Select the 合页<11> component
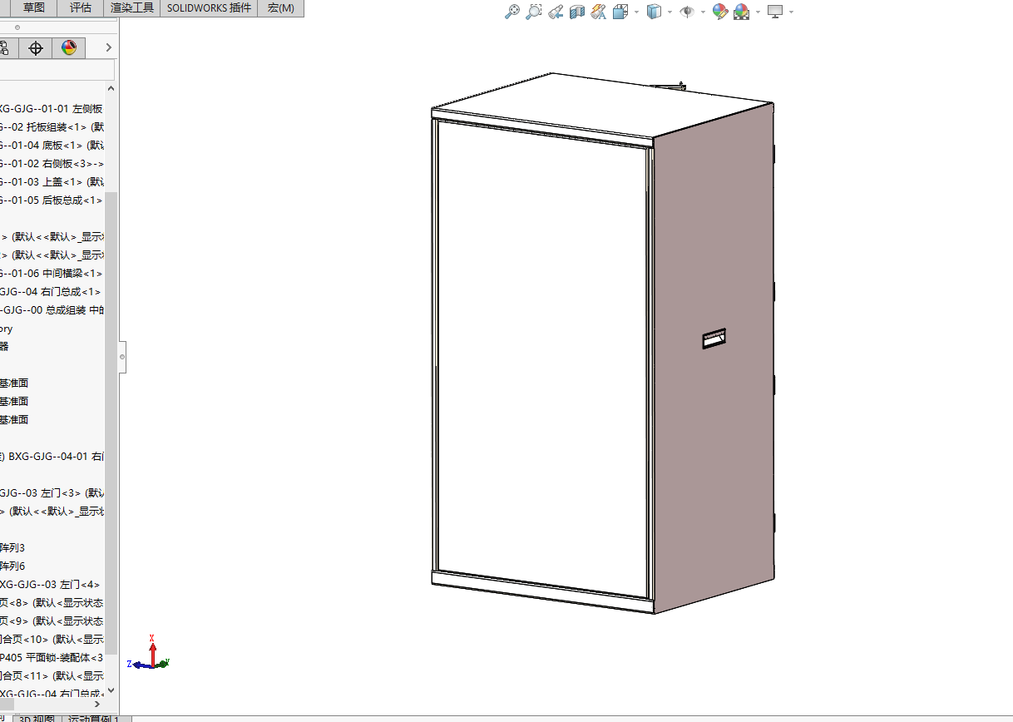The height and width of the screenshot is (722, 1013). pyautogui.click(x=52, y=676)
